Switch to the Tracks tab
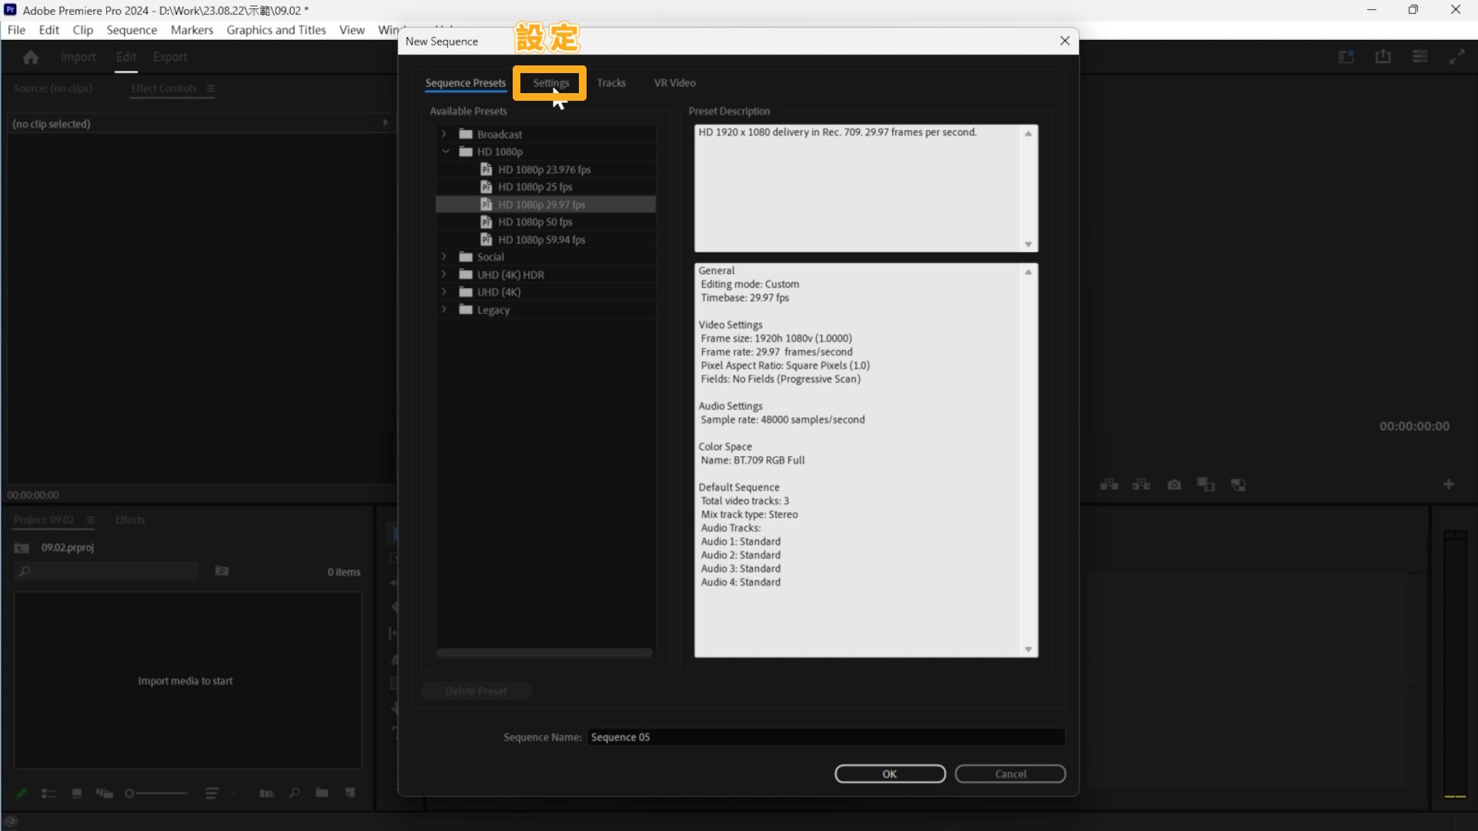This screenshot has height=831, width=1478. click(x=611, y=82)
